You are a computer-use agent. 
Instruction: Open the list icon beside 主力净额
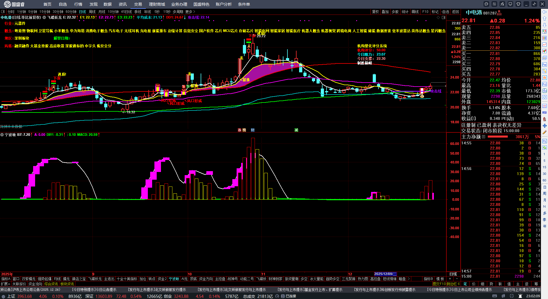click(x=483, y=137)
